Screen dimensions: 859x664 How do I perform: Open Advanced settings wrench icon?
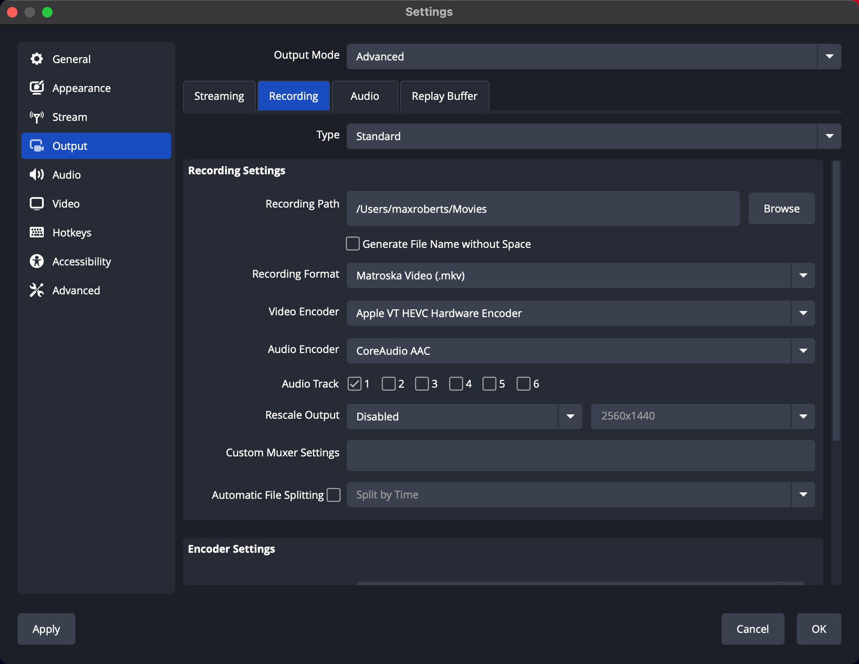37,290
